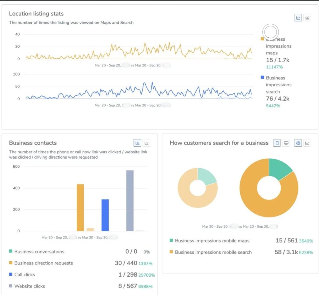Select bar chart view in Business contacts
Viewport: 319px width, 295px height.
tap(137, 143)
